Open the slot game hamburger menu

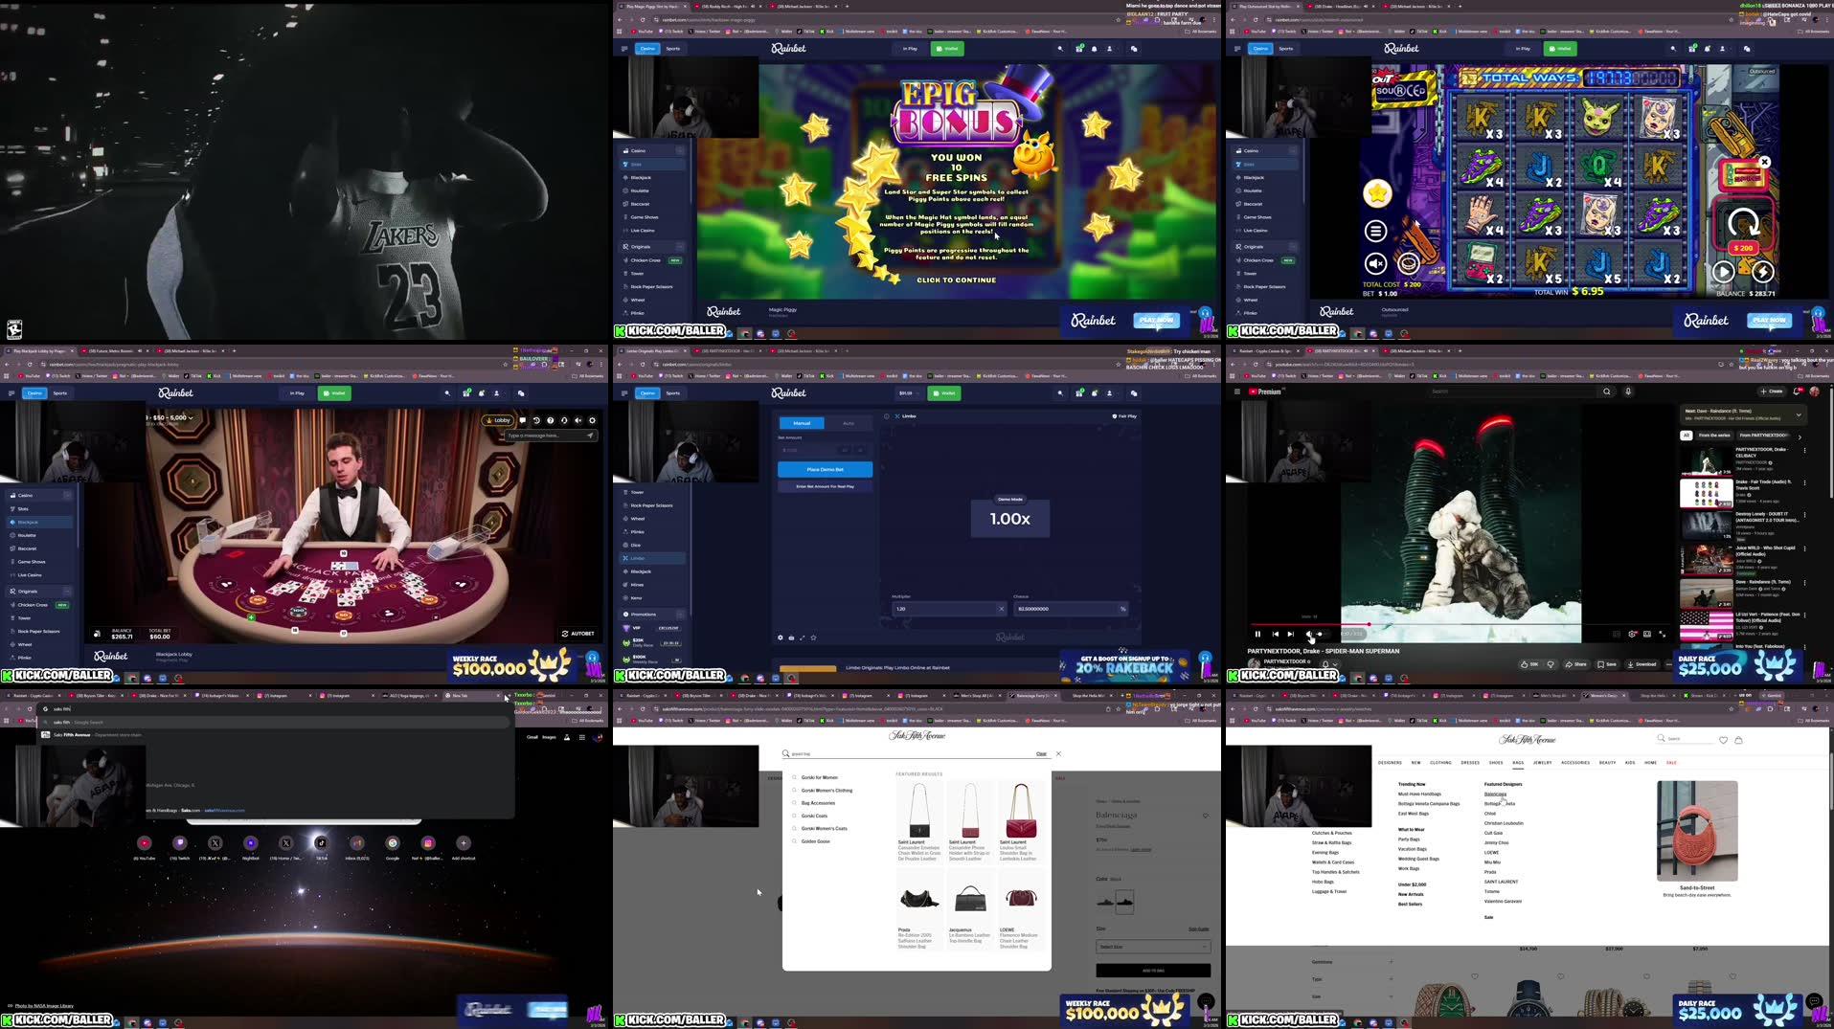pyautogui.click(x=1374, y=231)
